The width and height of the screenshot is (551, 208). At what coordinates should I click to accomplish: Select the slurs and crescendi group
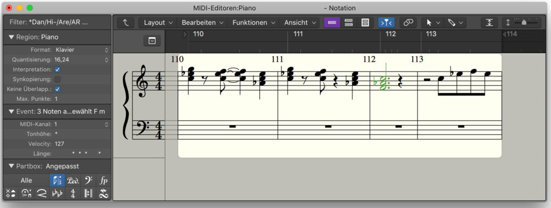point(42,193)
